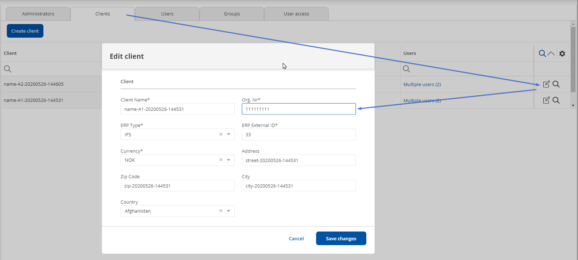Viewport: 578px width, 260px height.
Task: Click the Users column search field
Action: point(466,69)
